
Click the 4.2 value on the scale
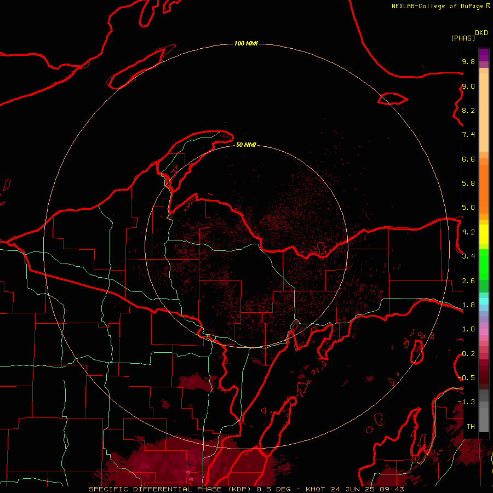[x=468, y=232]
